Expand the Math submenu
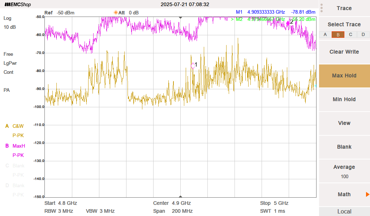370x216 pixels. point(344,194)
